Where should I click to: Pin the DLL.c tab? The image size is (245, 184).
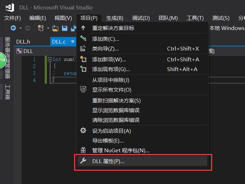point(72,41)
